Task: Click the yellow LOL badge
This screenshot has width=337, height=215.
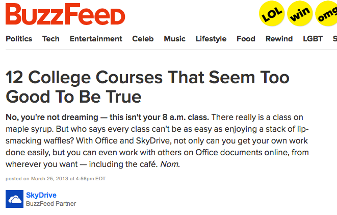Action: [x=272, y=15]
